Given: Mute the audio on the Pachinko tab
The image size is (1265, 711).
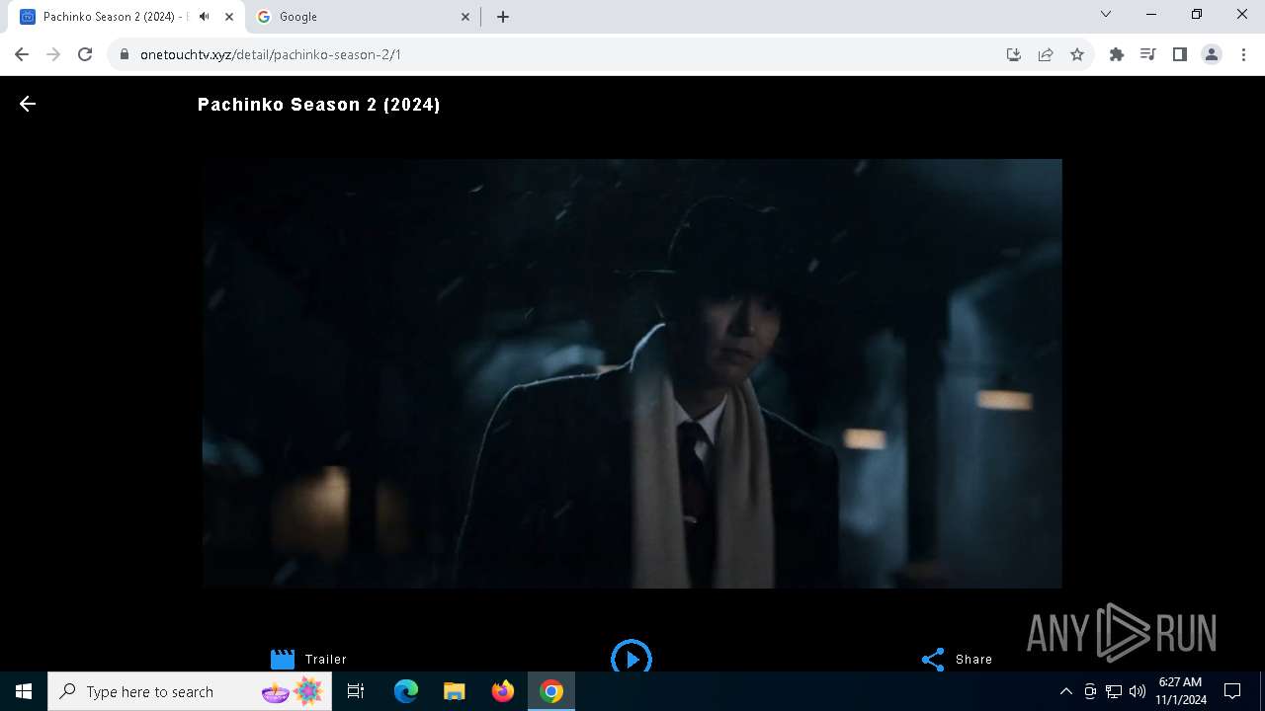Looking at the screenshot, I should coord(205,17).
